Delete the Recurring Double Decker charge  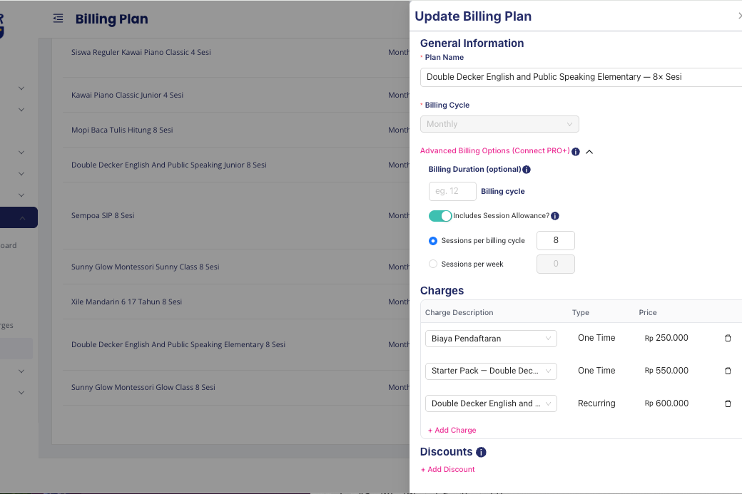(x=728, y=403)
